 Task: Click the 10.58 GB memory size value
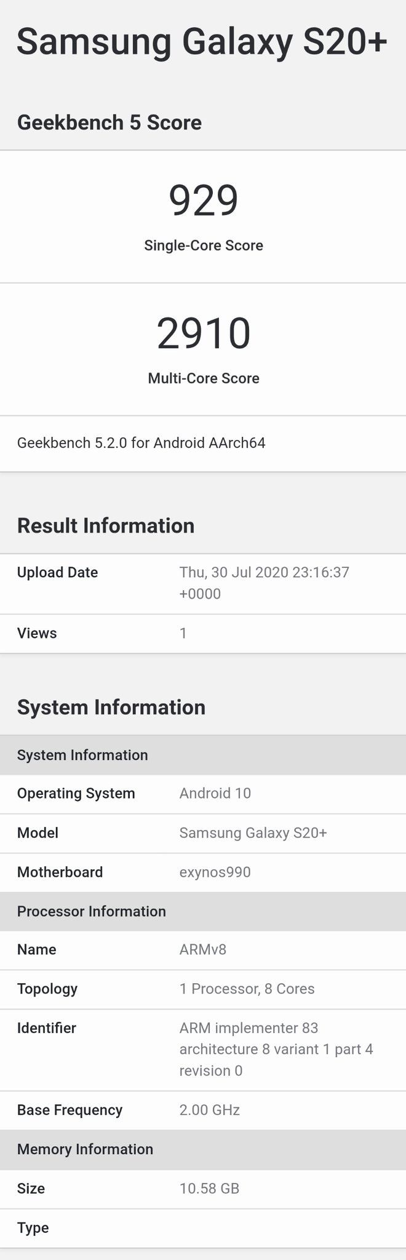209,1188
